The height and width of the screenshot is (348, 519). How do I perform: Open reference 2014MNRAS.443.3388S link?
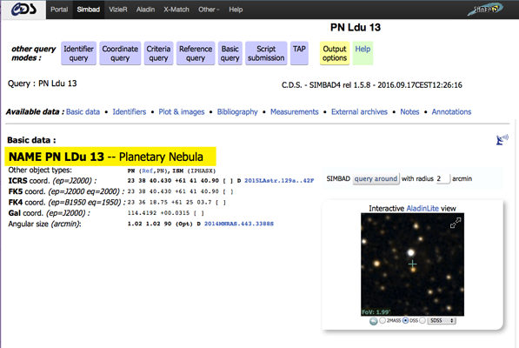[x=239, y=224]
